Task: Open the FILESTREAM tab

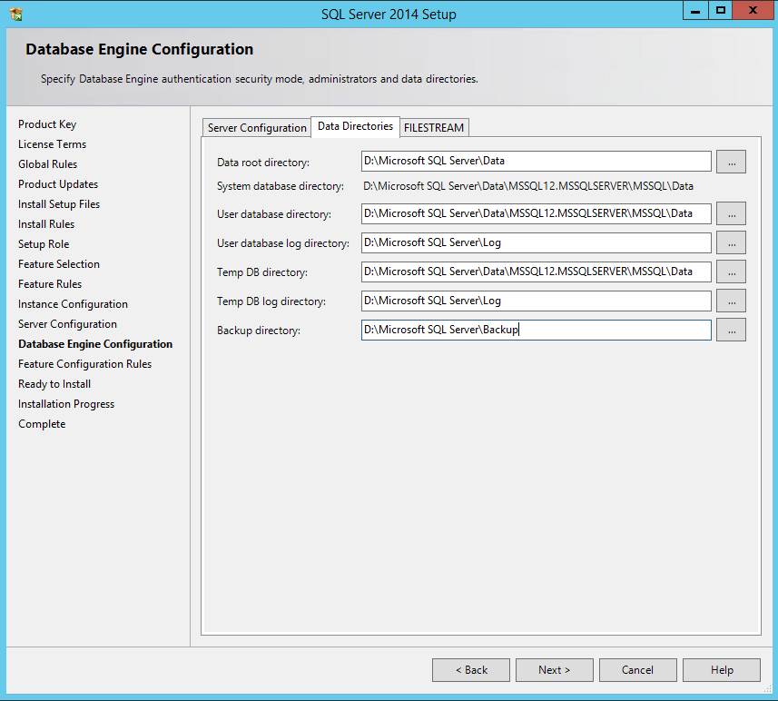Action: 434,128
